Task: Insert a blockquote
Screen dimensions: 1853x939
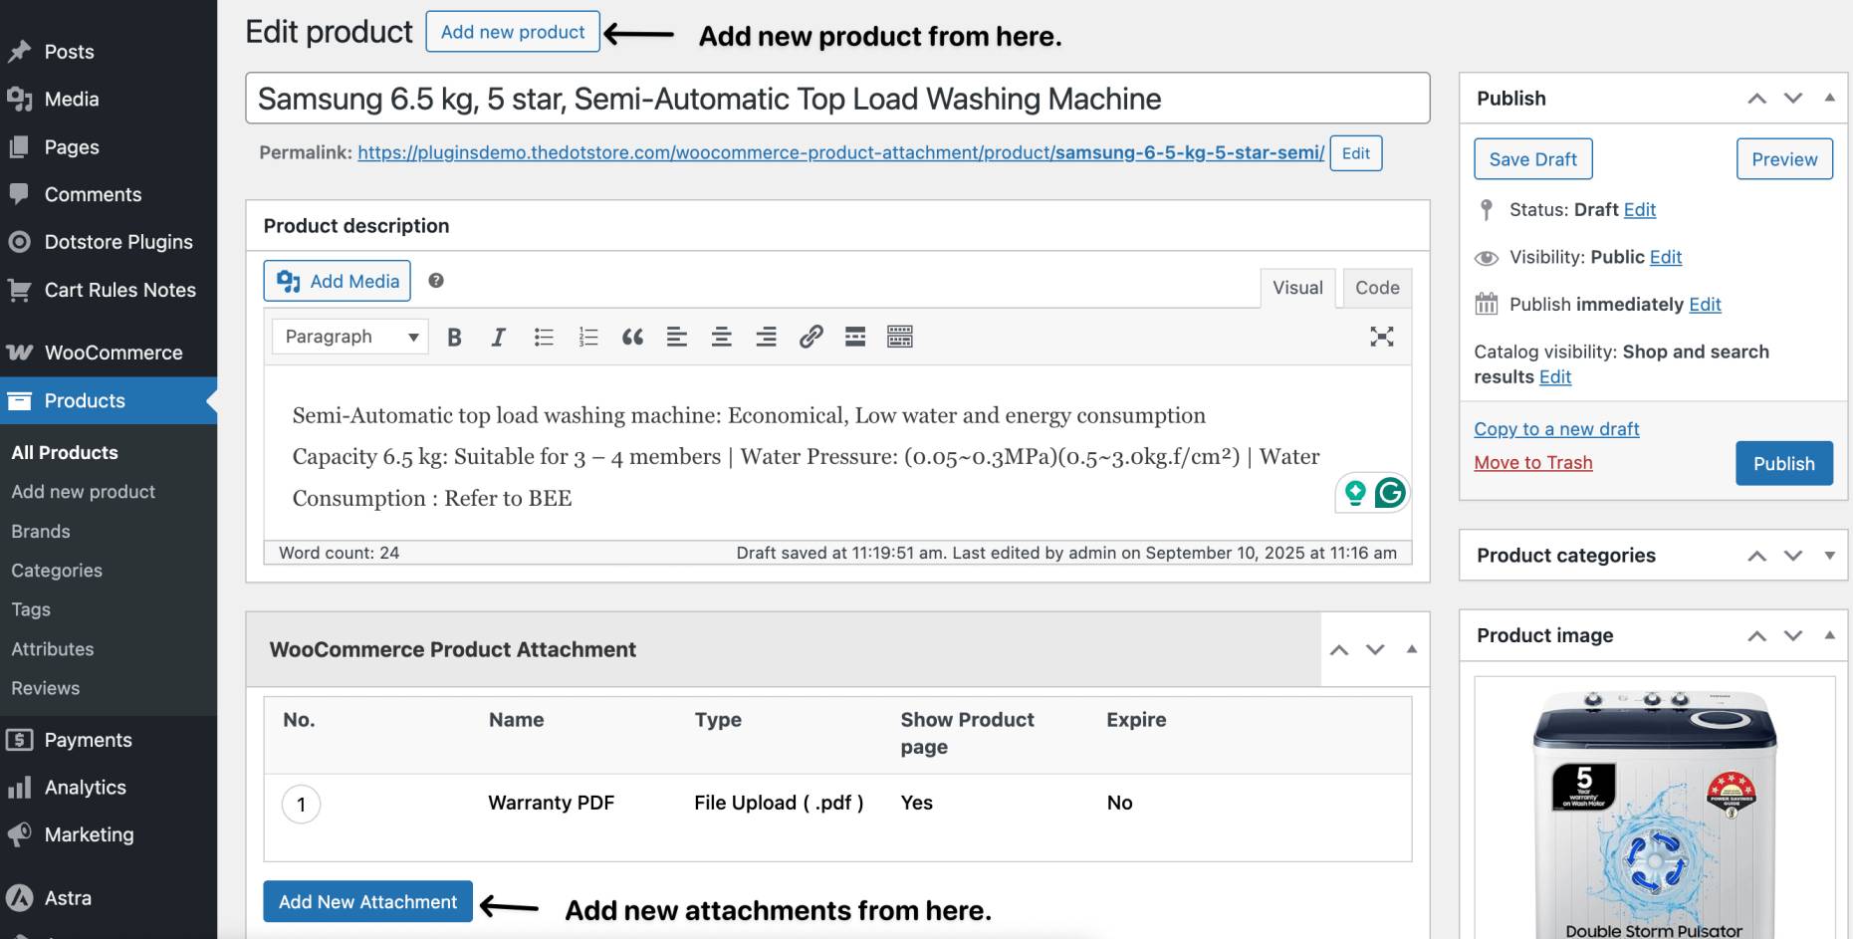Action: (x=632, y=337)
